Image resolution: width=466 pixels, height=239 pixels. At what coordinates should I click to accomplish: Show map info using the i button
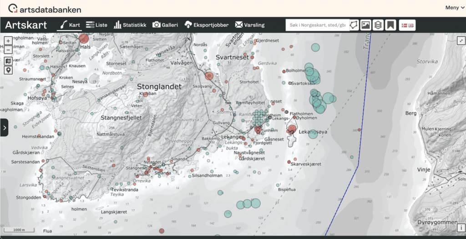(460, 228)
